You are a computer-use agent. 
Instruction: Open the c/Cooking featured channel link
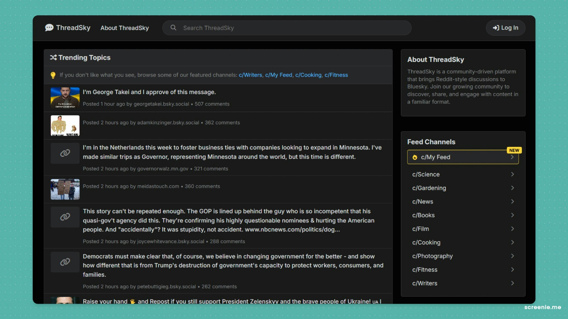click(x=308, y=75)
